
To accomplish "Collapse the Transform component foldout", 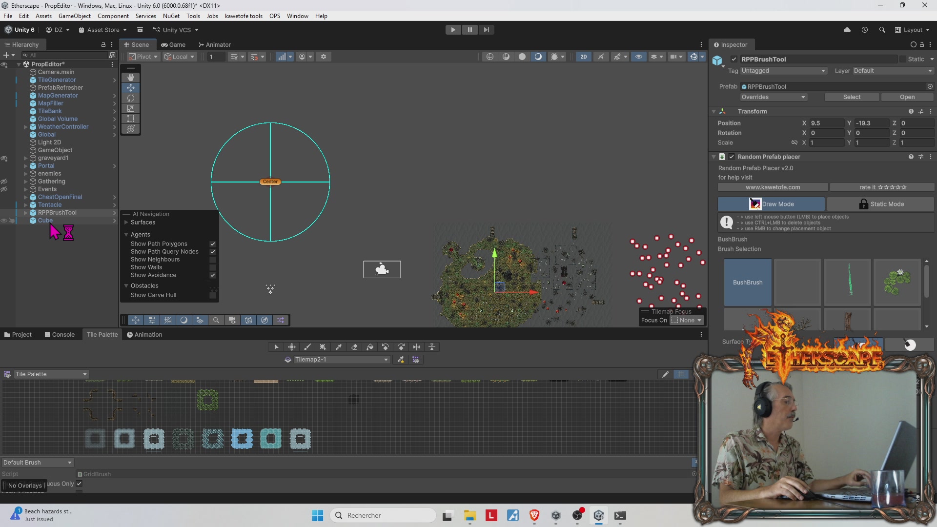I will click(x=713, y=112).
